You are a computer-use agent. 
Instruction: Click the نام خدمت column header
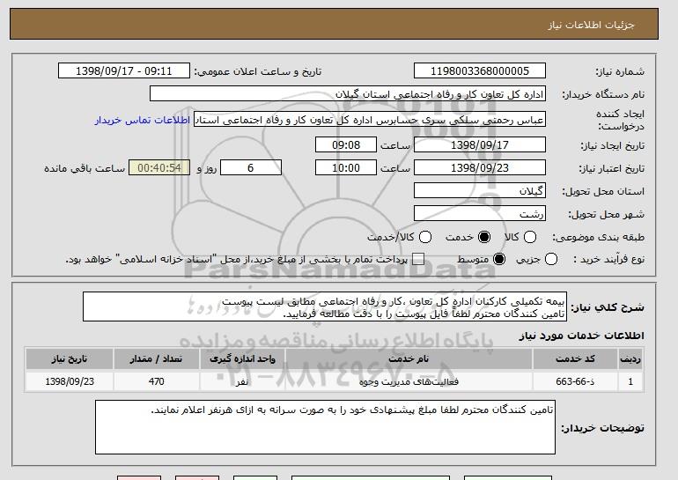pos(409,359)
